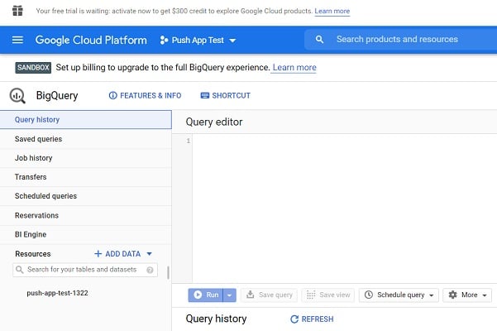This screenshot has width=497, height=331.
Task: Click the Run play icon
Action: tap(198, 295)
